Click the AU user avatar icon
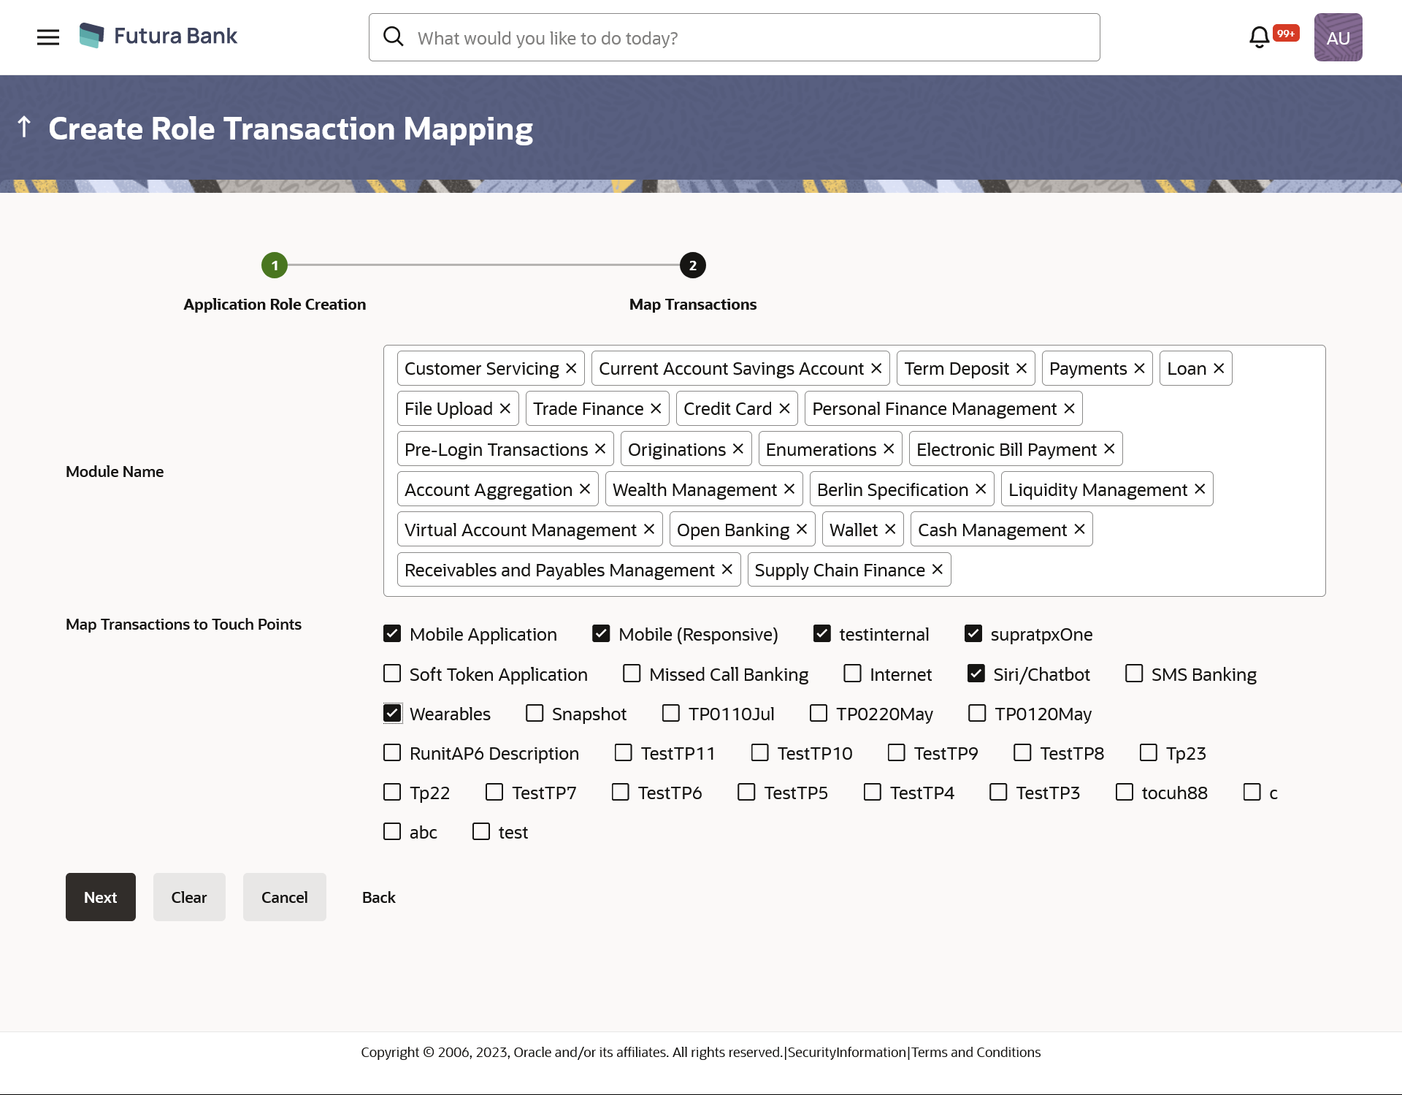 coord(1337,37)
